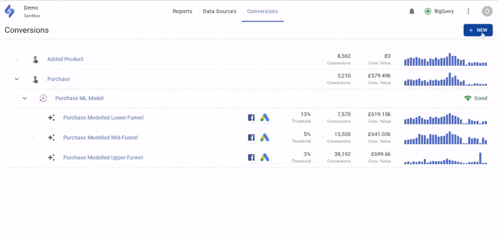
Task: Click the Purchase ML Model icon
Action: point(43,98)
